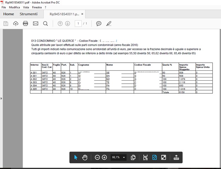Click the cloud upload icon
The height and width of the screenshot is (169, 221).
point(16,24)
